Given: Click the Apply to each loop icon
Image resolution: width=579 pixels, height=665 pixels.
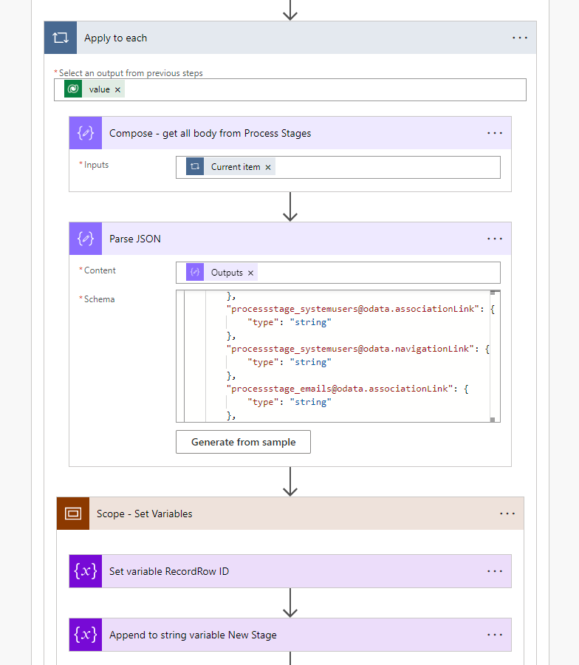Looking at the screenshot, I should point(61,38).
